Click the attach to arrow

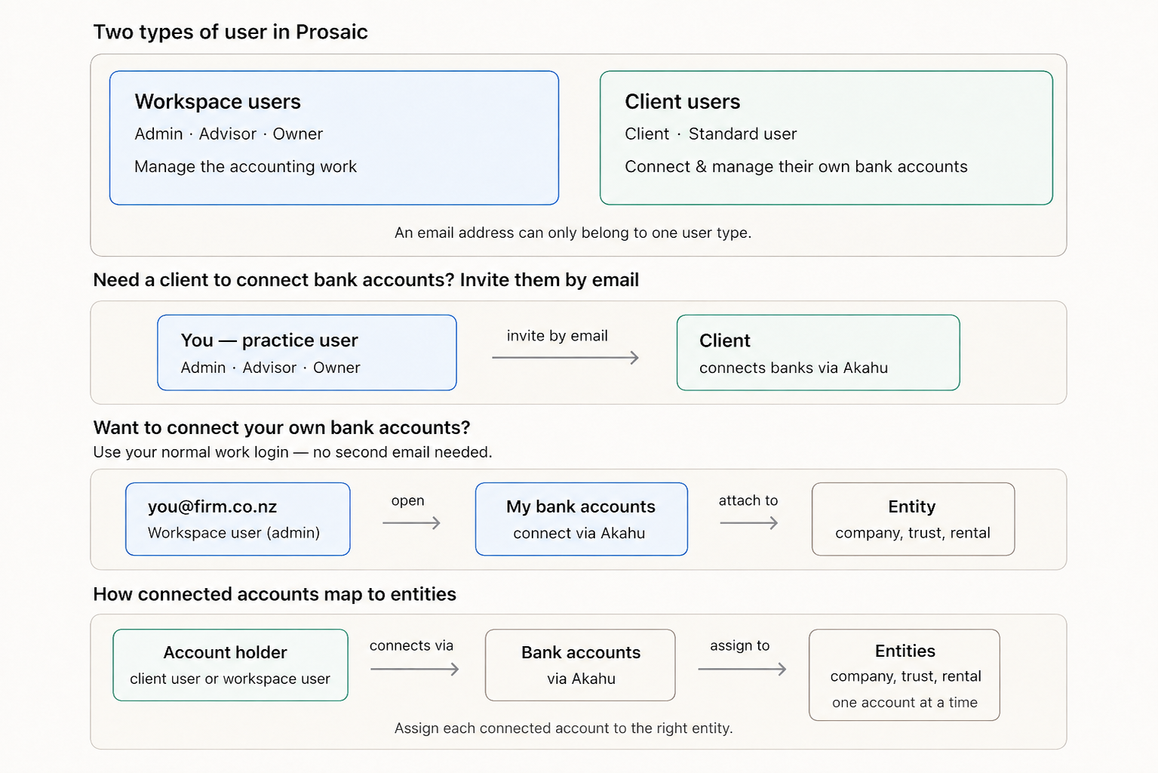click(x=748, y=523)
